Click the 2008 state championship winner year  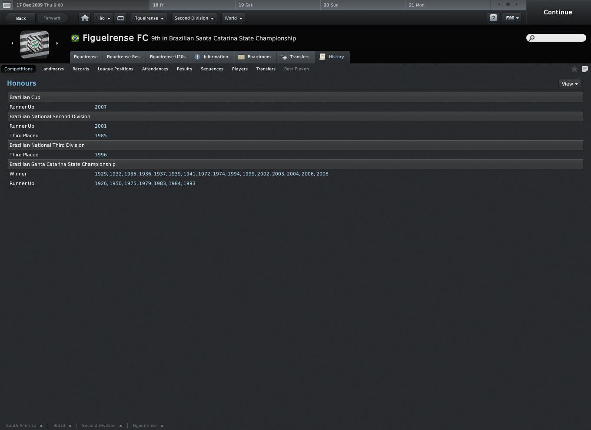tap(322, 174)
